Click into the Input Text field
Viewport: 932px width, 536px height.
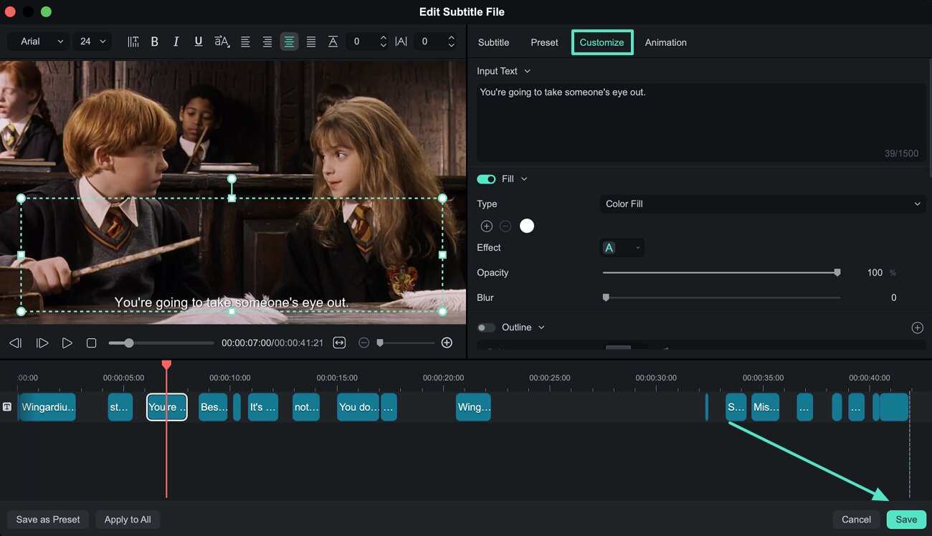[703, 122]
